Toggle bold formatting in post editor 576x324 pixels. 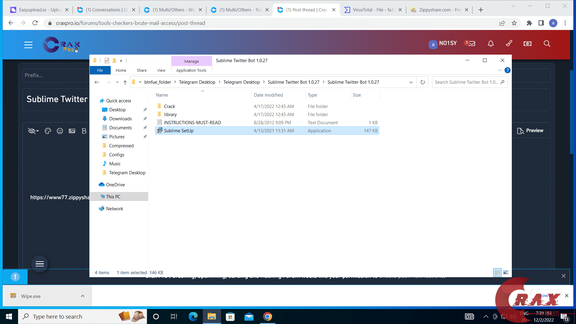pyautogui.click(x=84, y=131)
